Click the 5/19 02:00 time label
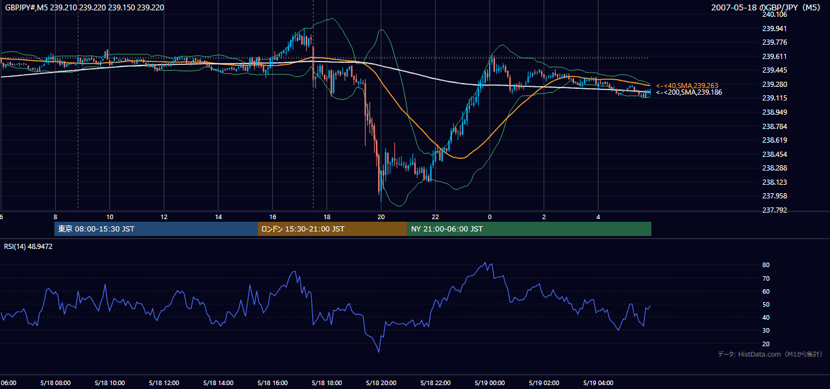The width and height of the screenshot is (830, 389). (x=544, y=383)
